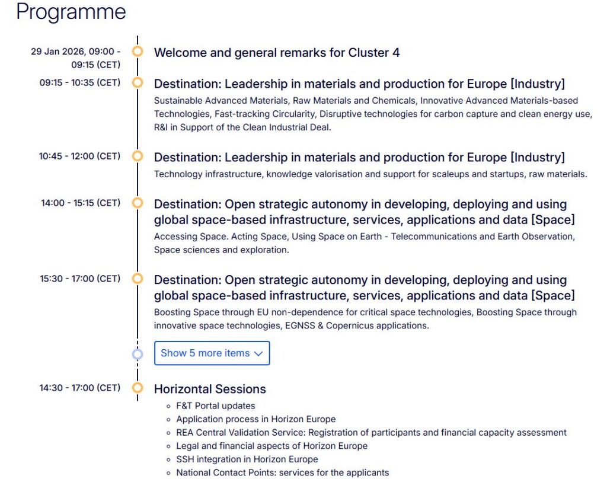Image resolution: width=607 pixels, height=479 pixels.
Task: Click the 15:30 session timeline circle
Action: tap(138, 279)
